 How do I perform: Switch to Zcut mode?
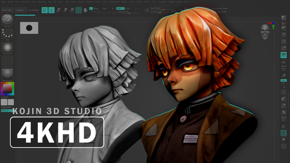tap(136, 8)
